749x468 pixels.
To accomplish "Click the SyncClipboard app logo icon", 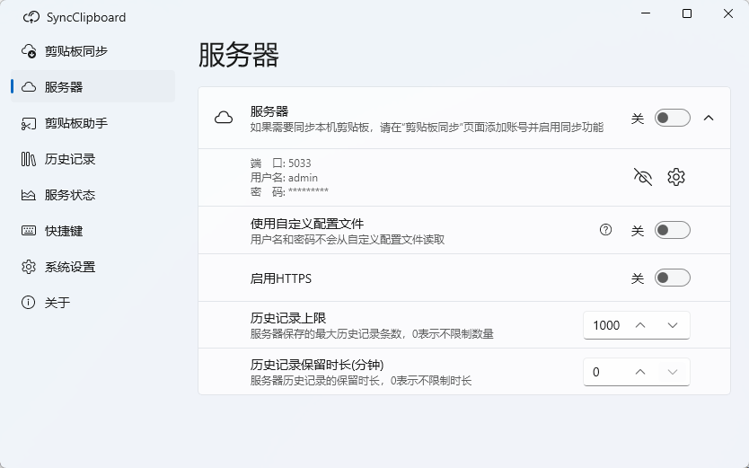I will point(31,17).
